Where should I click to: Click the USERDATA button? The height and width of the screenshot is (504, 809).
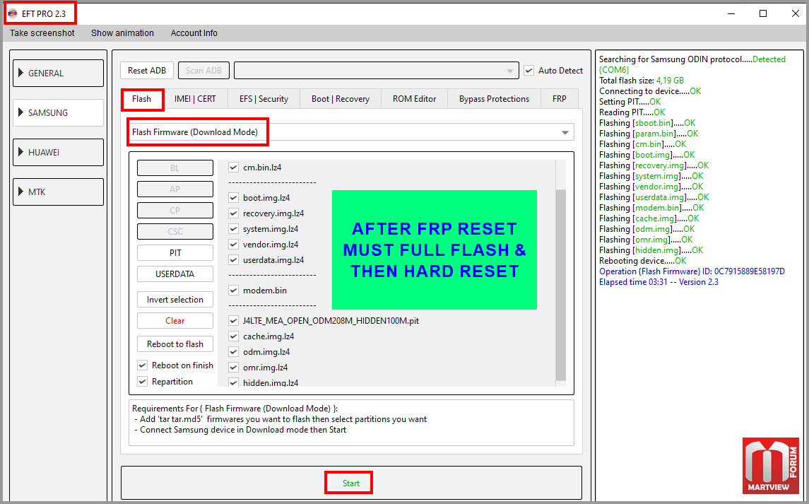[175, 274]
